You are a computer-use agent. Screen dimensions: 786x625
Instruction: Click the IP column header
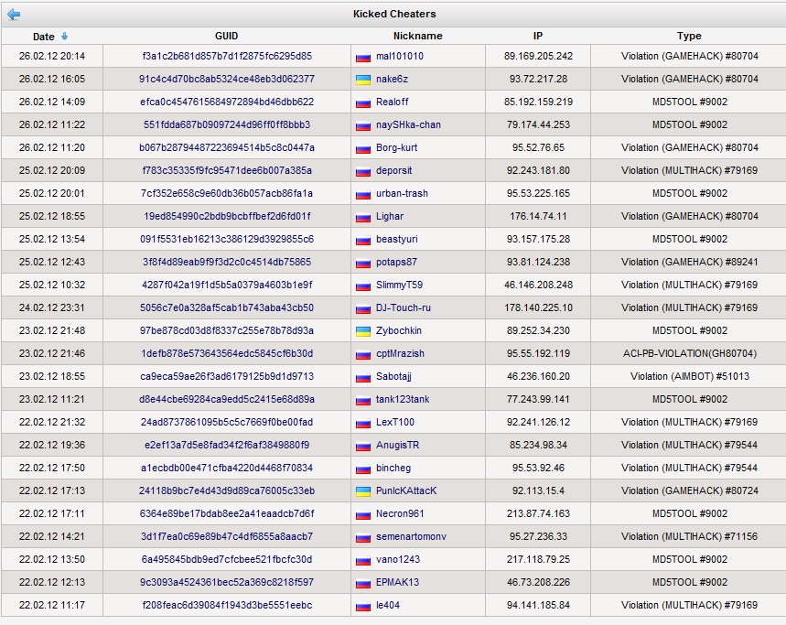tap(538, 36)
